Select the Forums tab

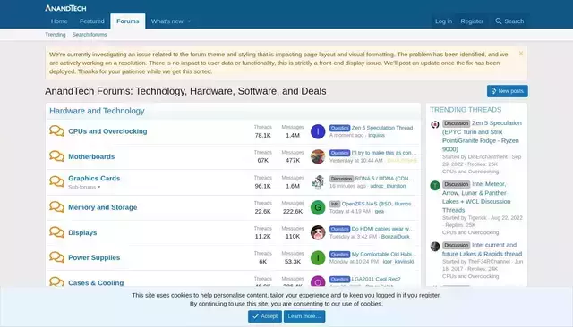click(127, 21)
